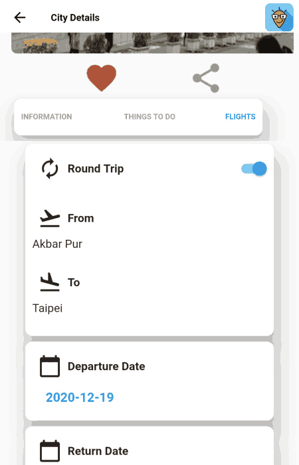
Task: Click the City Details title
Action: [x=75, y=17]
